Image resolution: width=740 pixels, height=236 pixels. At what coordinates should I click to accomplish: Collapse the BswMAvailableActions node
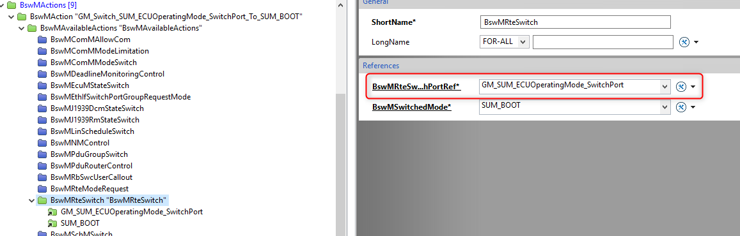tap(21, 28)
